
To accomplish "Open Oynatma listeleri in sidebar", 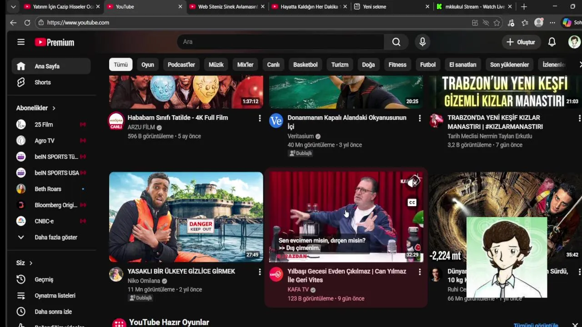I will pyautogui.click(x=51, y=296).
